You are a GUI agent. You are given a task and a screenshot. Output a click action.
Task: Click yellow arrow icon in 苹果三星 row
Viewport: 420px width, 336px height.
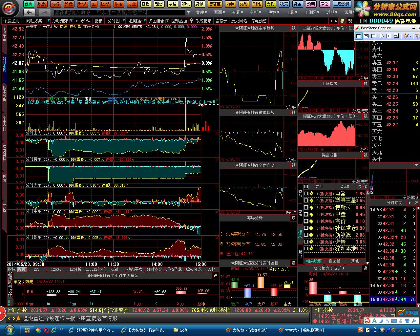pyautogui.click(x=311, y=200)
